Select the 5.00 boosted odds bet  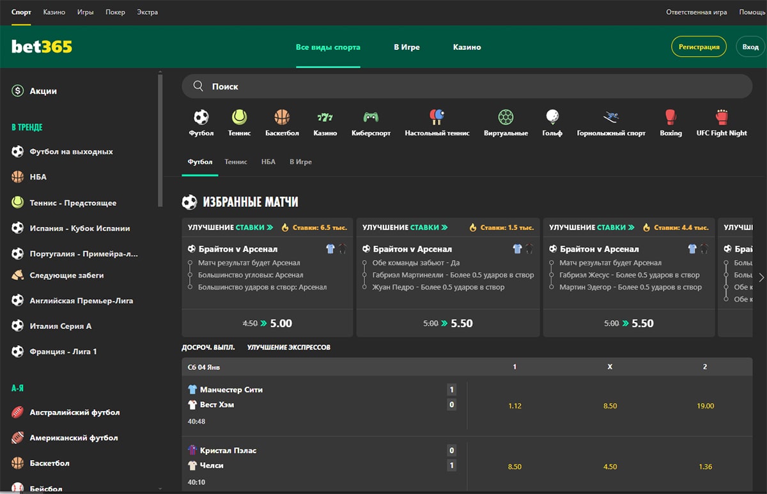click(267, 323)
